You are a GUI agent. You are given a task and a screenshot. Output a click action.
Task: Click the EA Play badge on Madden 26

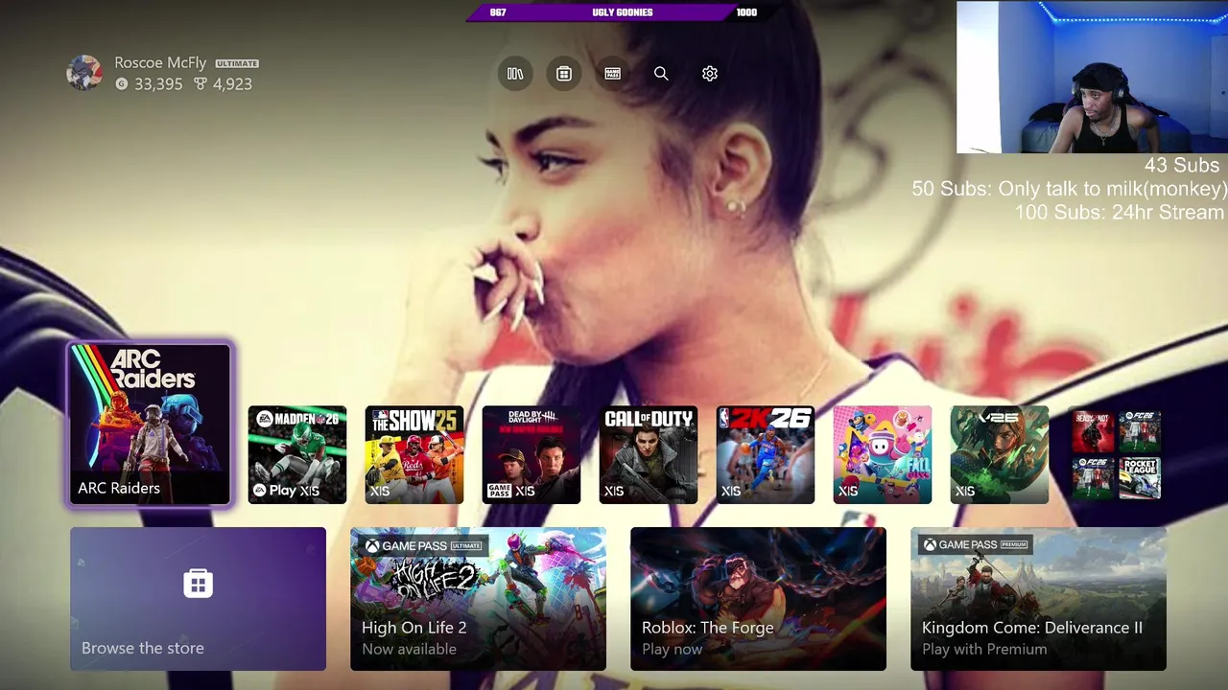click(x=274, y=490)
